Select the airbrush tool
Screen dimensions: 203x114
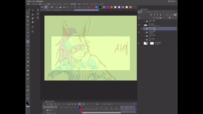coord(28,54)
